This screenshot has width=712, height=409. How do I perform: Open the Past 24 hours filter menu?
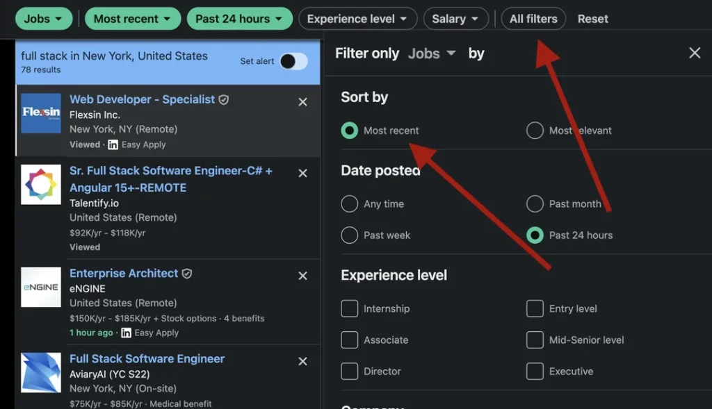(239, 19)
